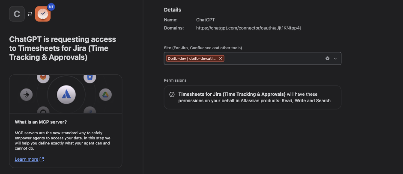
Task: Click the "Details" heading
Action: click(173, 10)
